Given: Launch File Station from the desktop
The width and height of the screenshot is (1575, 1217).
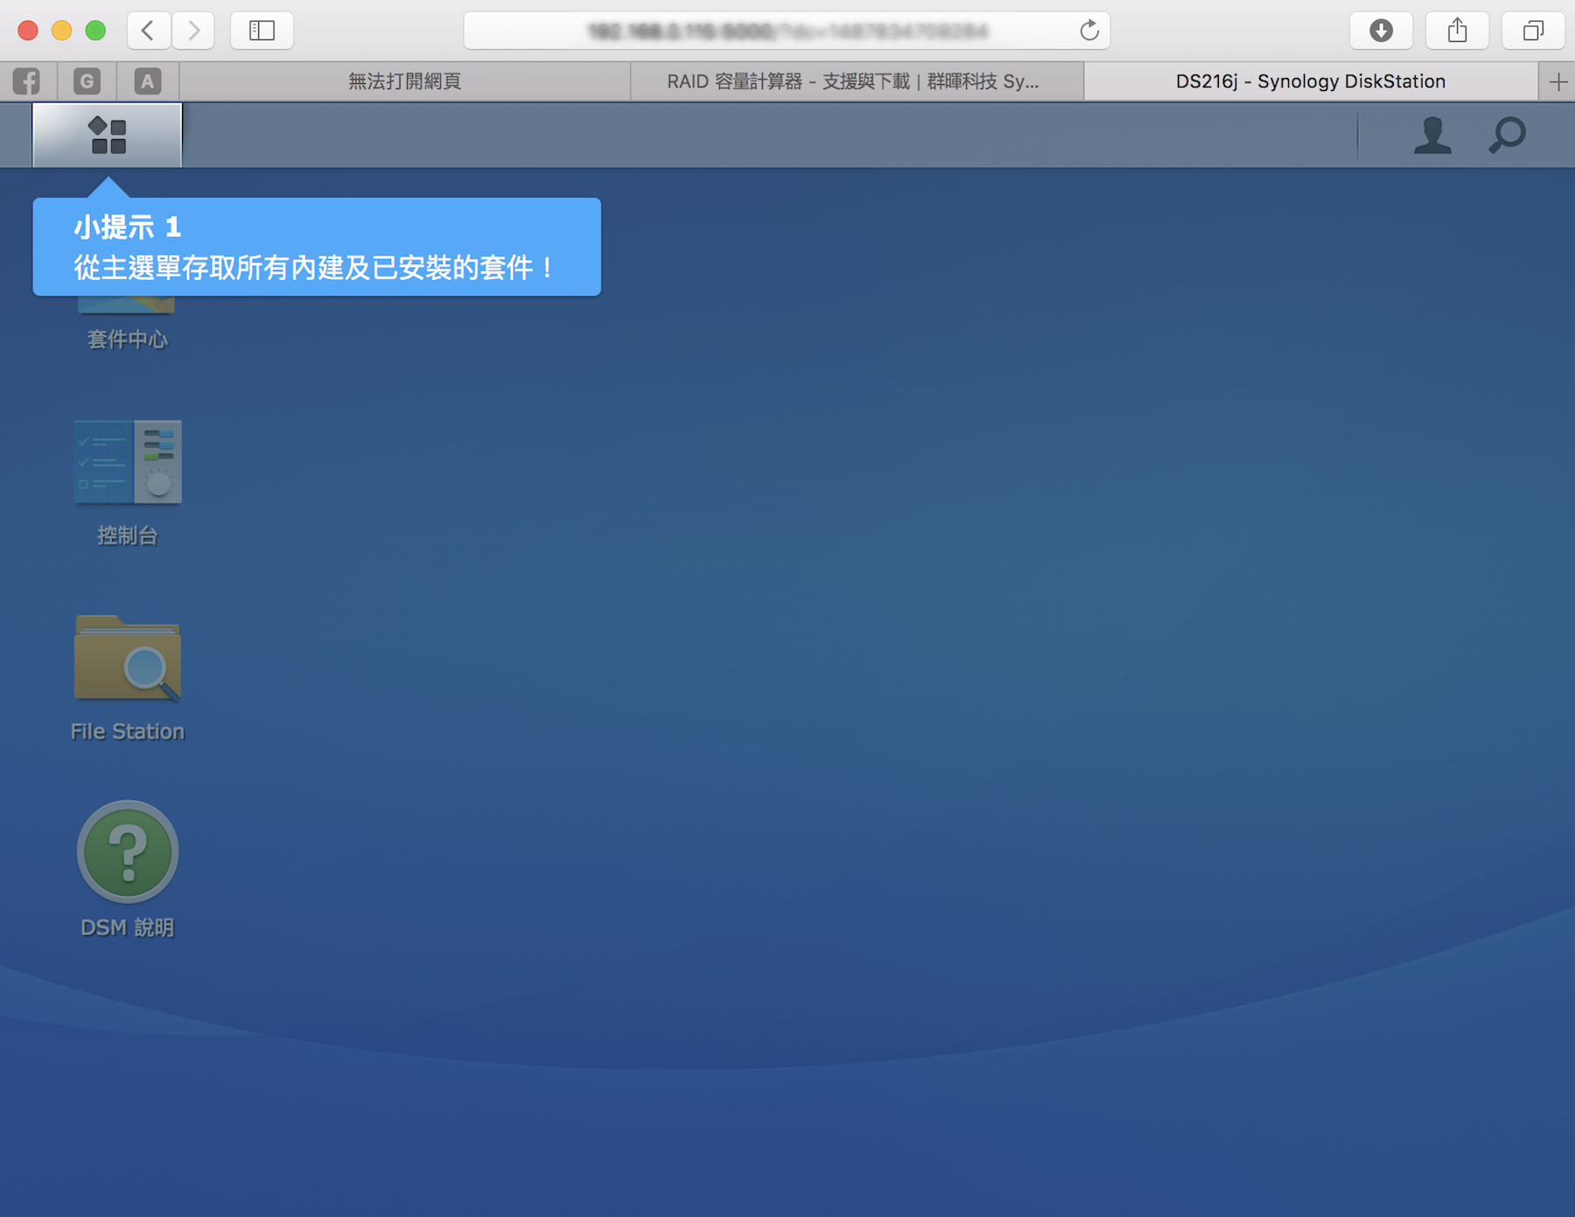Looking at the screenshot, I should (128, 661).
